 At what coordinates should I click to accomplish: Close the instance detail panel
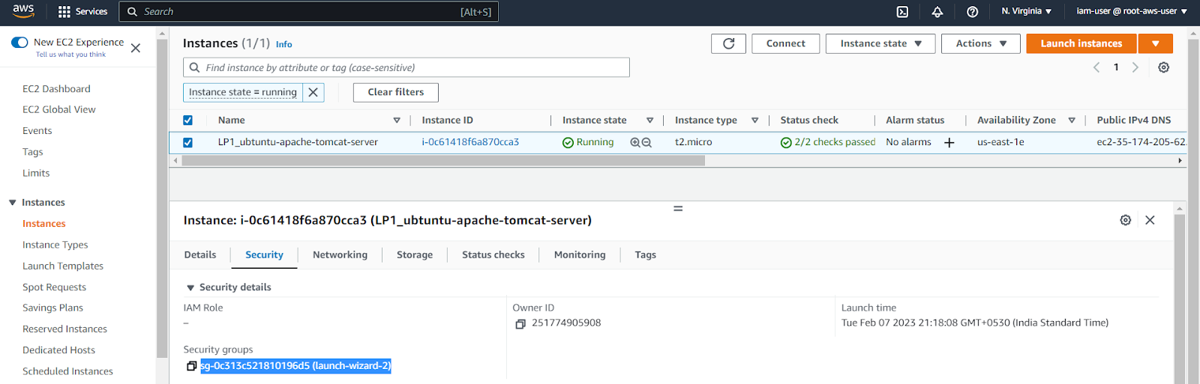click(x=1150, y=220)
